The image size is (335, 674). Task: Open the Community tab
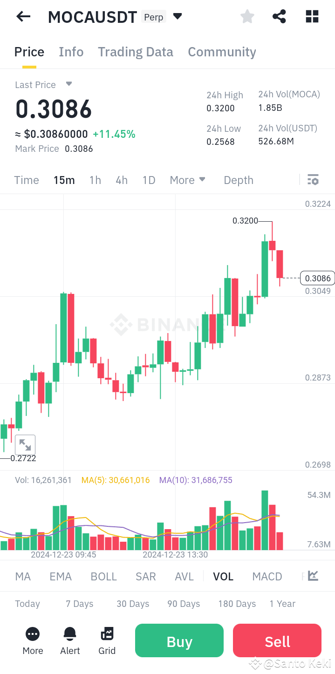[222, 52]
